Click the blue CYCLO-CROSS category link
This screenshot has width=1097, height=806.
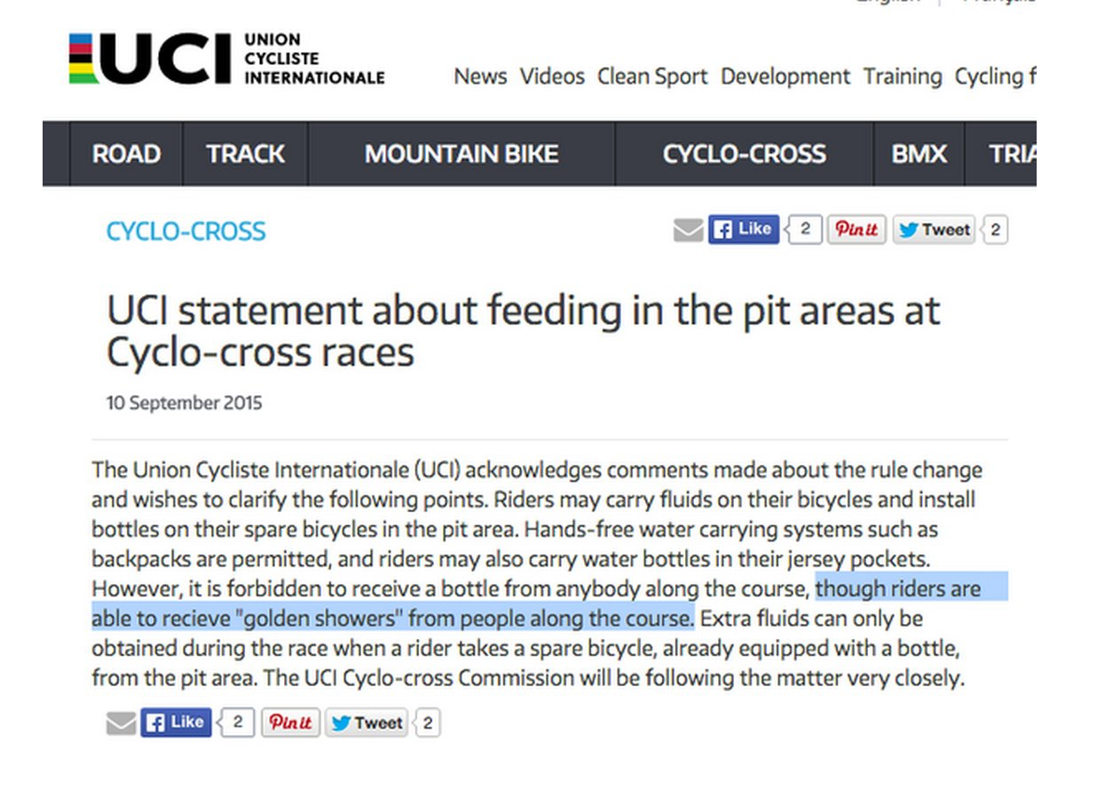(185, 232)
